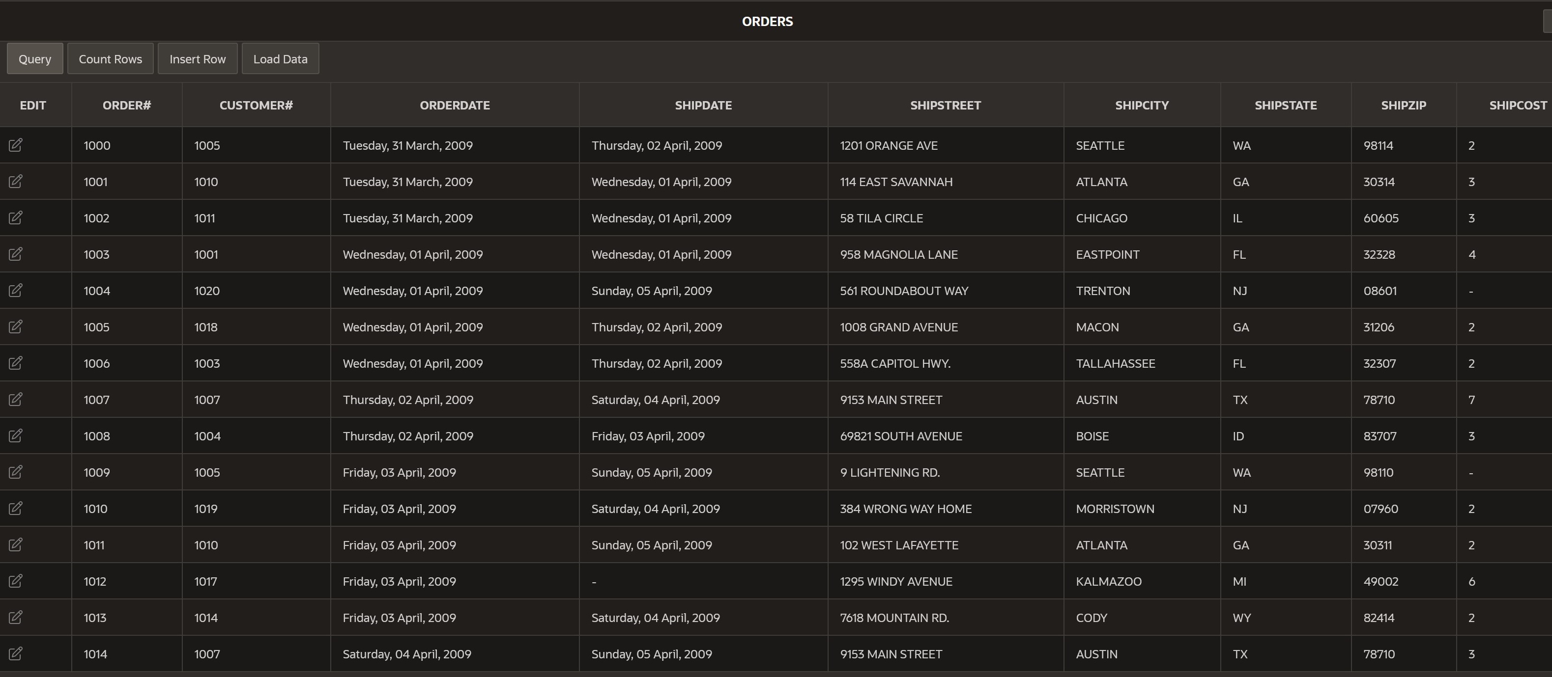Click the CUSTOMER# column header
Viewport: 1552px width, 677px height.
(x=256, y=105)
